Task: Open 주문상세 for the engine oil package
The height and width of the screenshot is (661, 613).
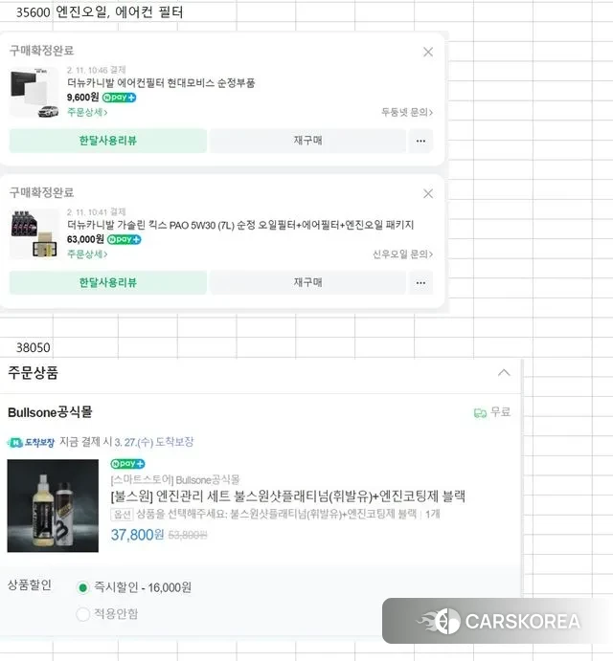Action: point(87,254)
